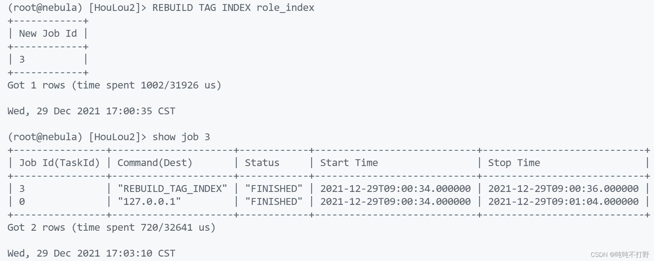Click the "REBUILD_TAG_INDEX" command cell
Image resolution: width=654 pixels, height=261 pixels.
(x=172, y=189)
